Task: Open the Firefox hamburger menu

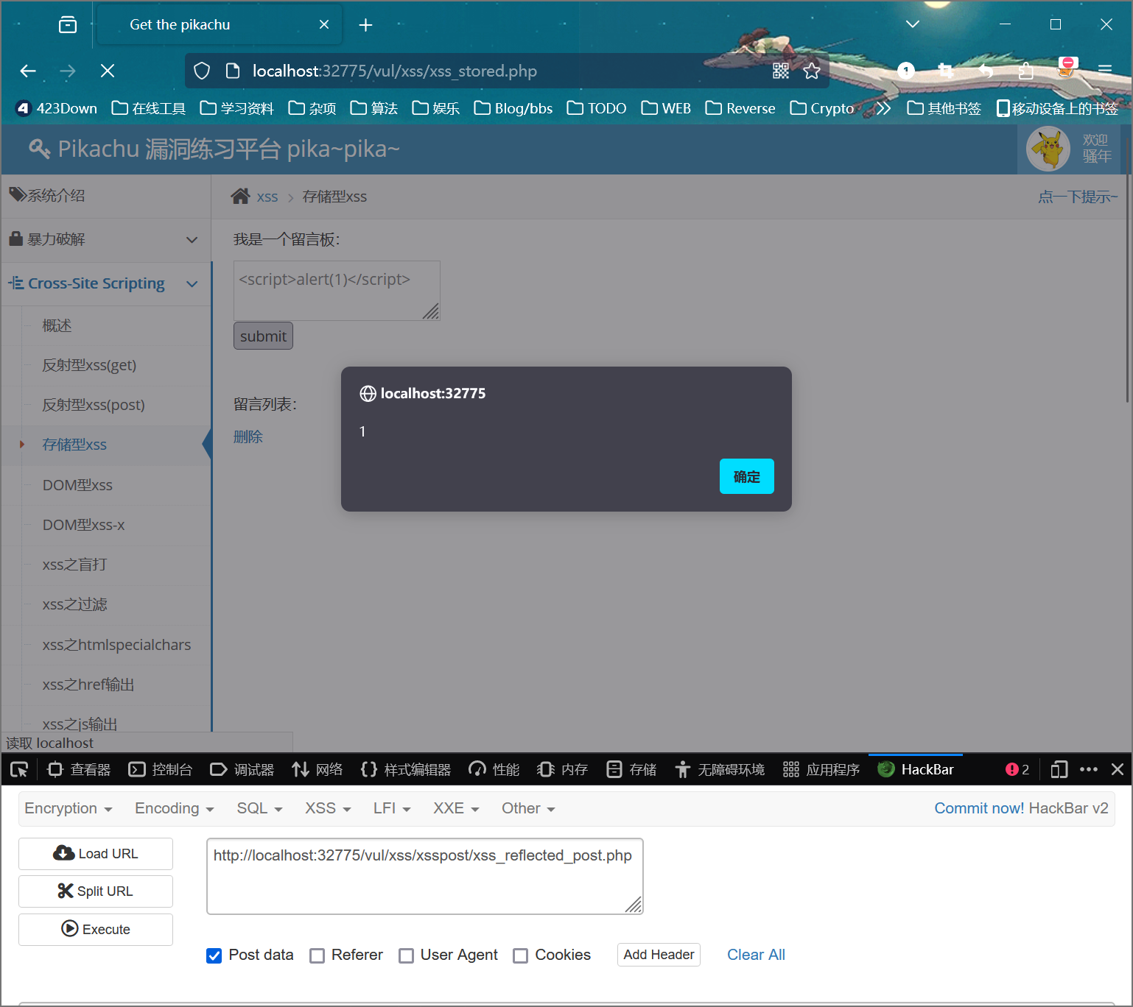Action: [x=1104, y=71]
